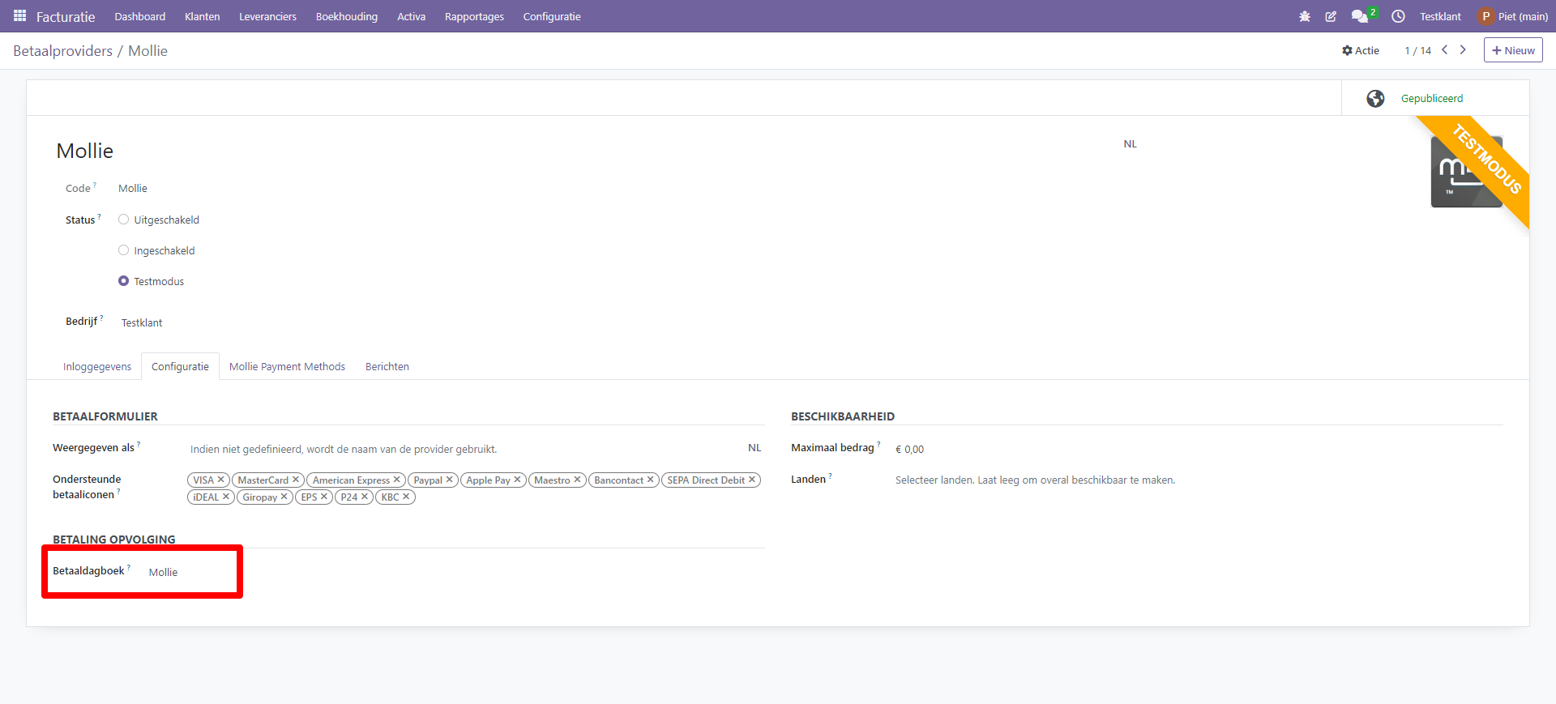
Task: Open the apps grid menu icon
Action: coord(20,16)
